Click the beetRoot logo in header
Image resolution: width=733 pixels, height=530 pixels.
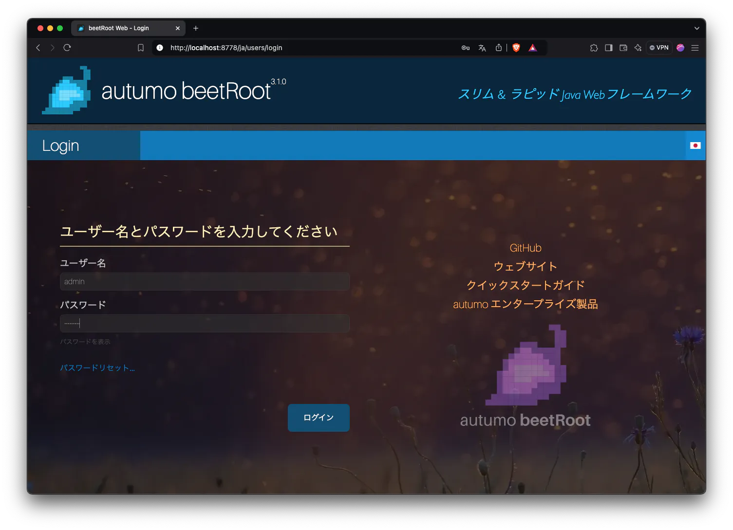(x=67, y=91)
